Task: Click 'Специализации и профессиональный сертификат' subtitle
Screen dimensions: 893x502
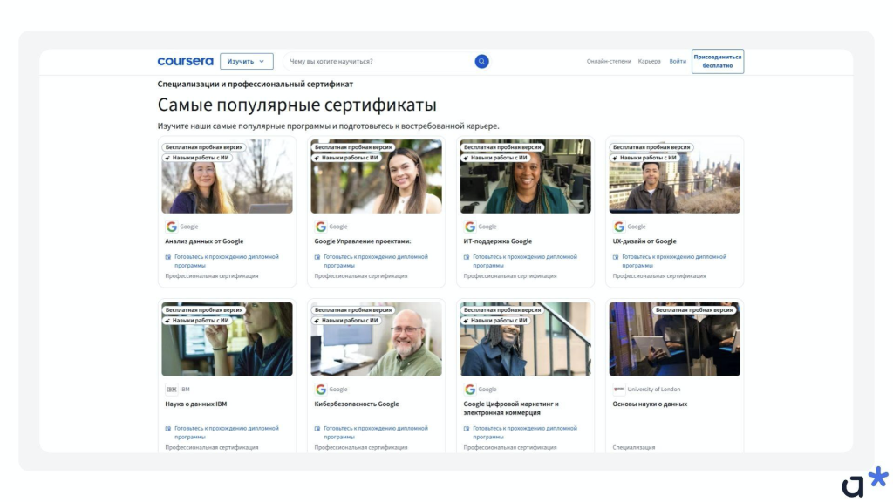Action: pos(256,85)
